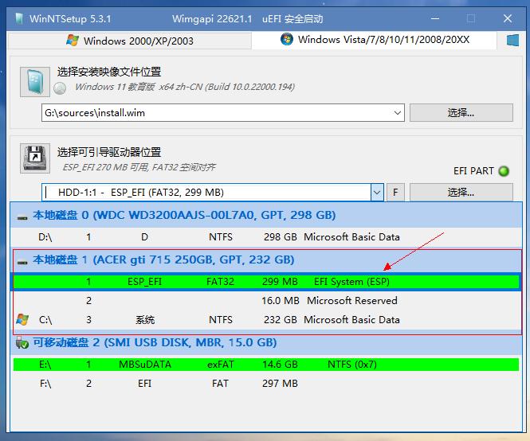
Task: Choose the D:\ NTFS 298 GB partition
Action: 266,237
